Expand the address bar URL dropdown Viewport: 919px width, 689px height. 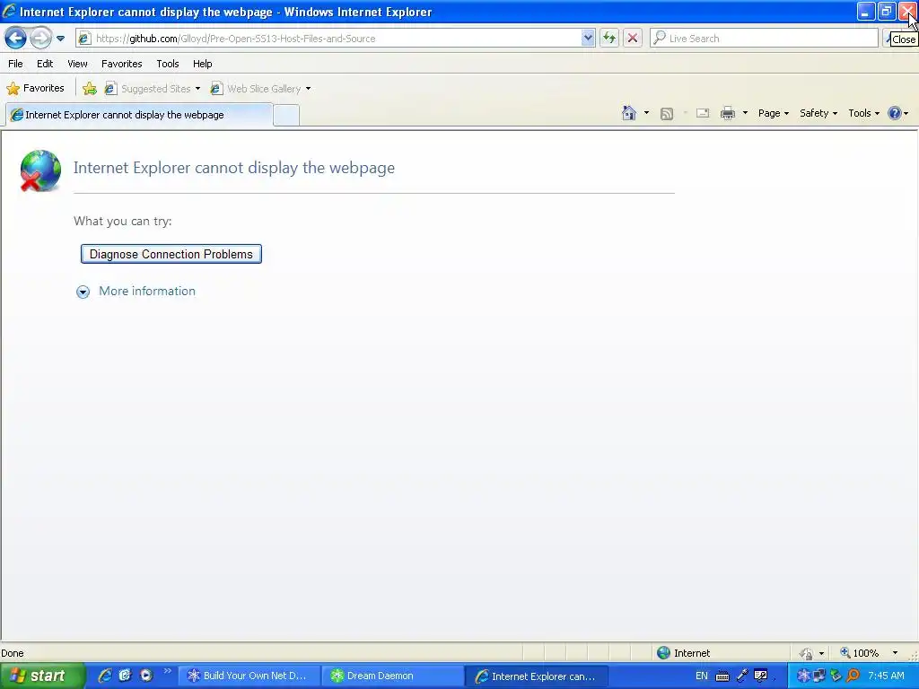pos(589,39)
